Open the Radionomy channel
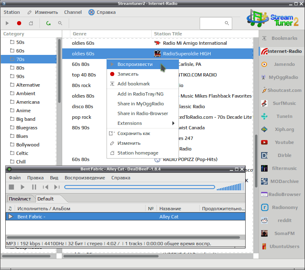This screenshot has width=305, height=270. (x=281, y=207)
